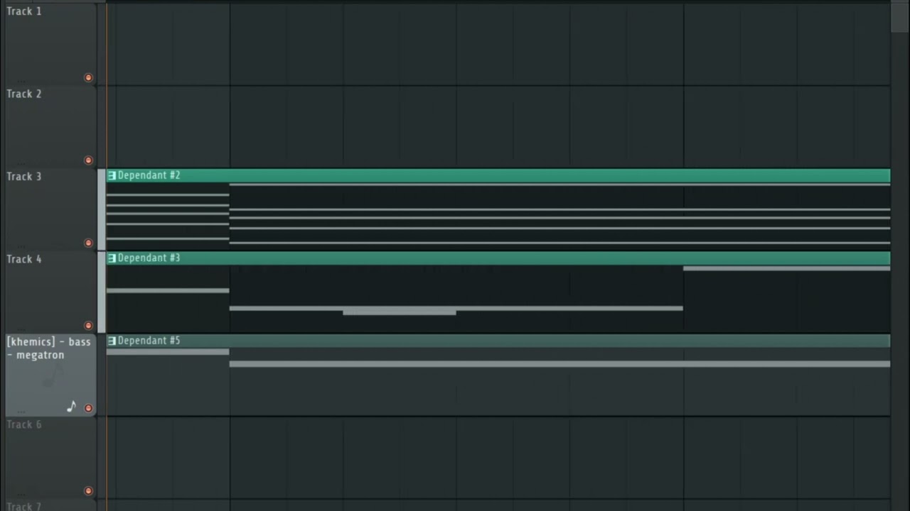The image size is (910, 511).
Task: Select the Track 1 header
Action: [x=50, y=43]
